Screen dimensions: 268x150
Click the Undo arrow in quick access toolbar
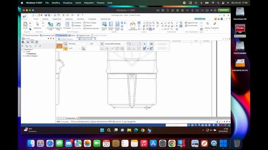(67, 15)
